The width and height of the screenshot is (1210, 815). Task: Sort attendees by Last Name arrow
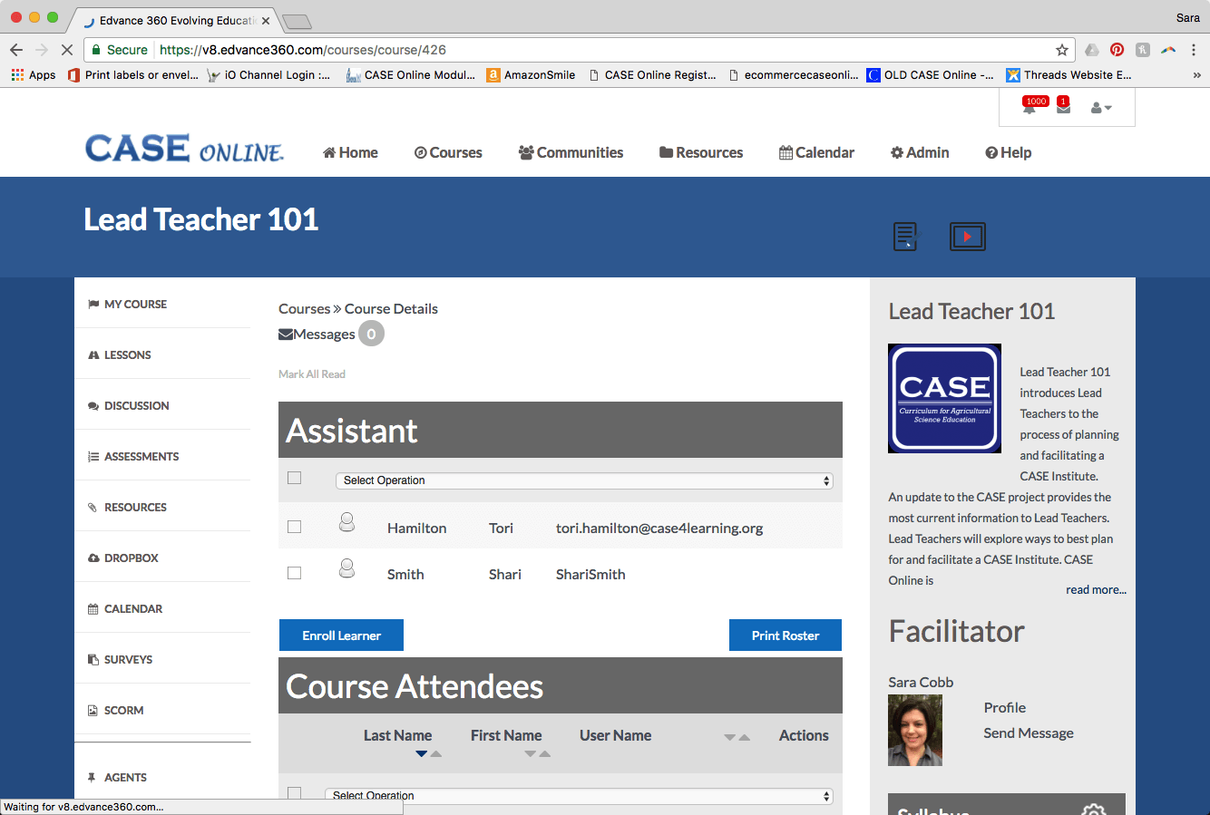[421, 754]
